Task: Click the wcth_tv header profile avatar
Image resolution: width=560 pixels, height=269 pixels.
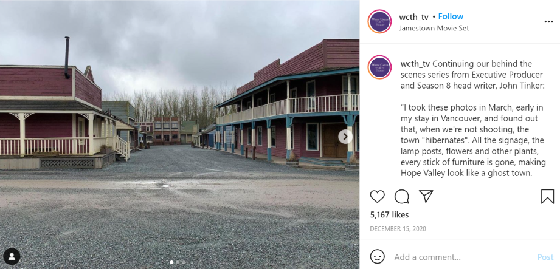Action: (379, 21)
